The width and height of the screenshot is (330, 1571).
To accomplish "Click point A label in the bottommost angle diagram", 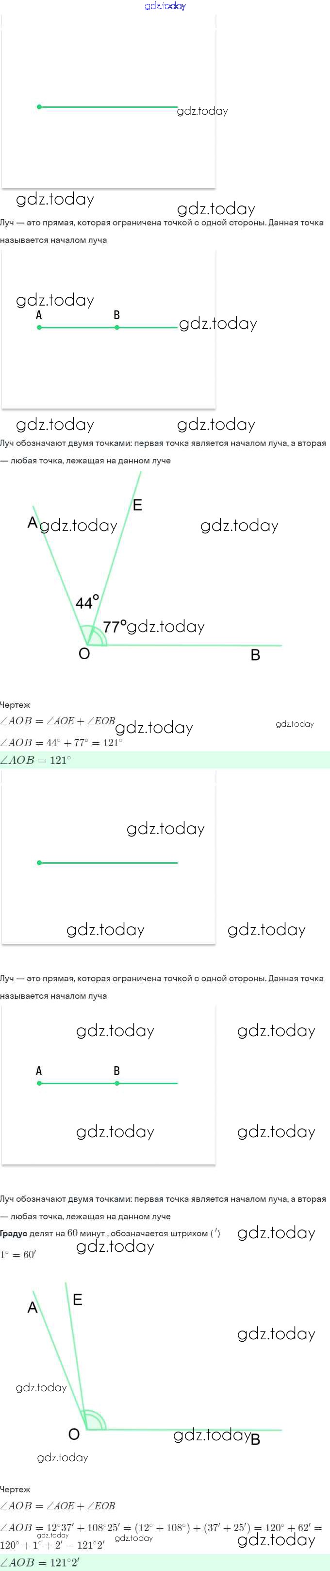I will point(33,1308).
